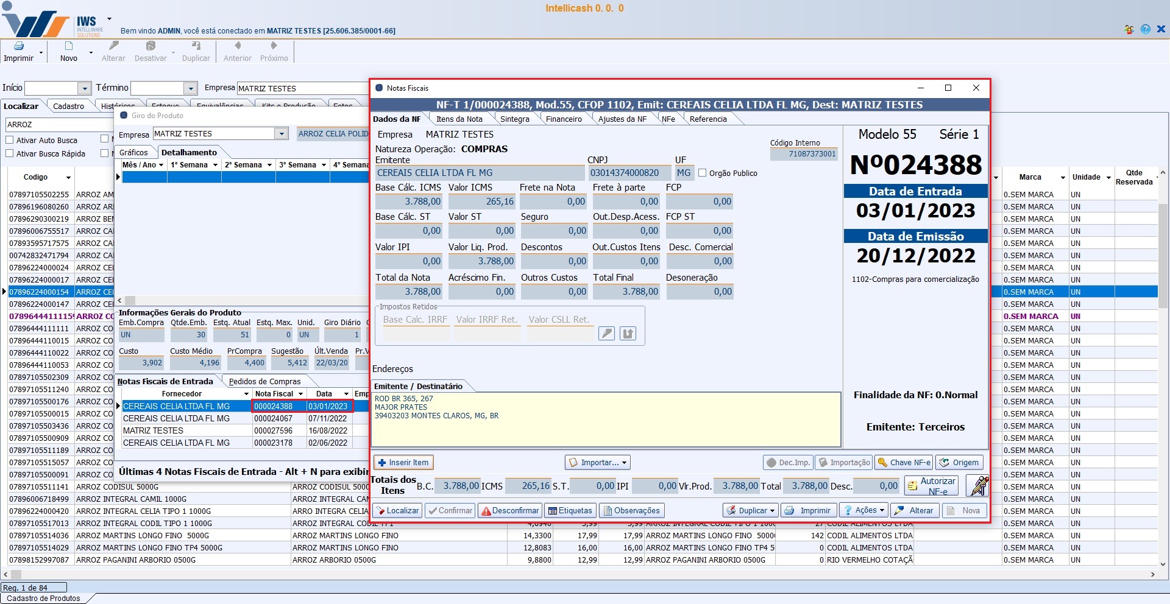Click the Alterar pencil icon in main toolbar
Image resolution: width=1170 pixels, height=604 pixels.
coord(113,46)
